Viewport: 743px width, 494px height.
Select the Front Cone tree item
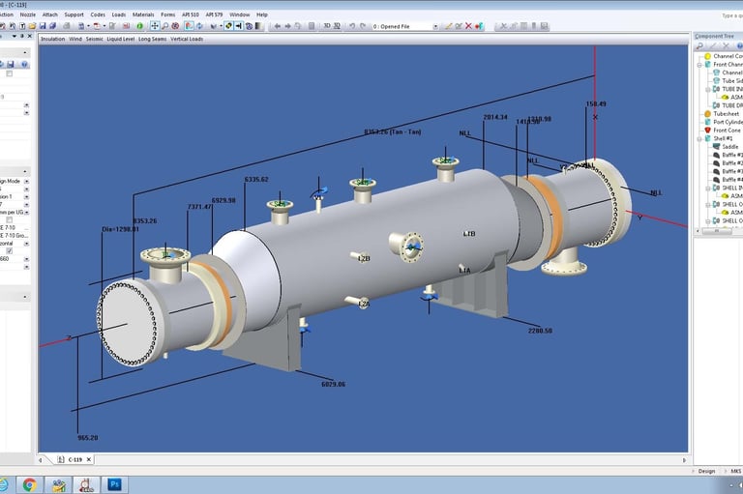pos(723,131)
